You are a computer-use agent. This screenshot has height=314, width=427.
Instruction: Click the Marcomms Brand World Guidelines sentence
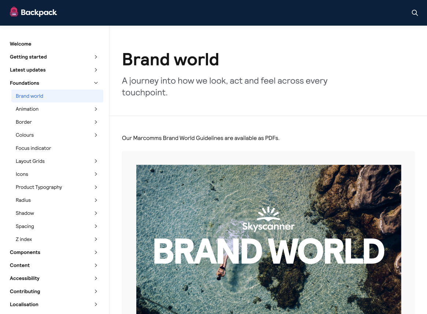pyautogui.click(x=201, y=138)
